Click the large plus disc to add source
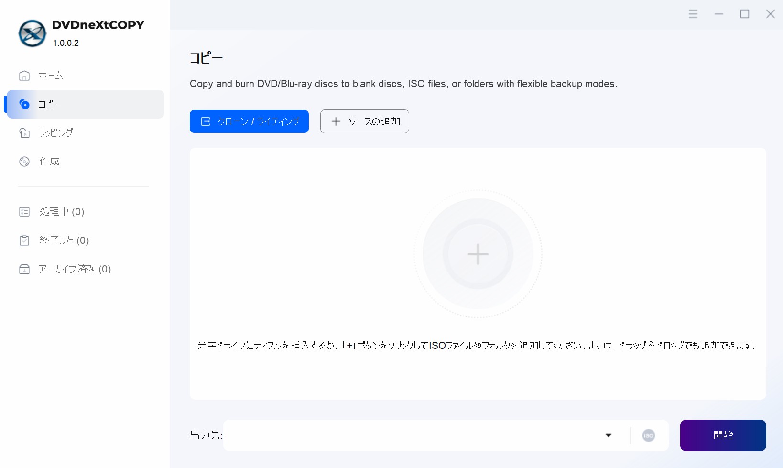783x468 pixels. click(x=478, y=254)
